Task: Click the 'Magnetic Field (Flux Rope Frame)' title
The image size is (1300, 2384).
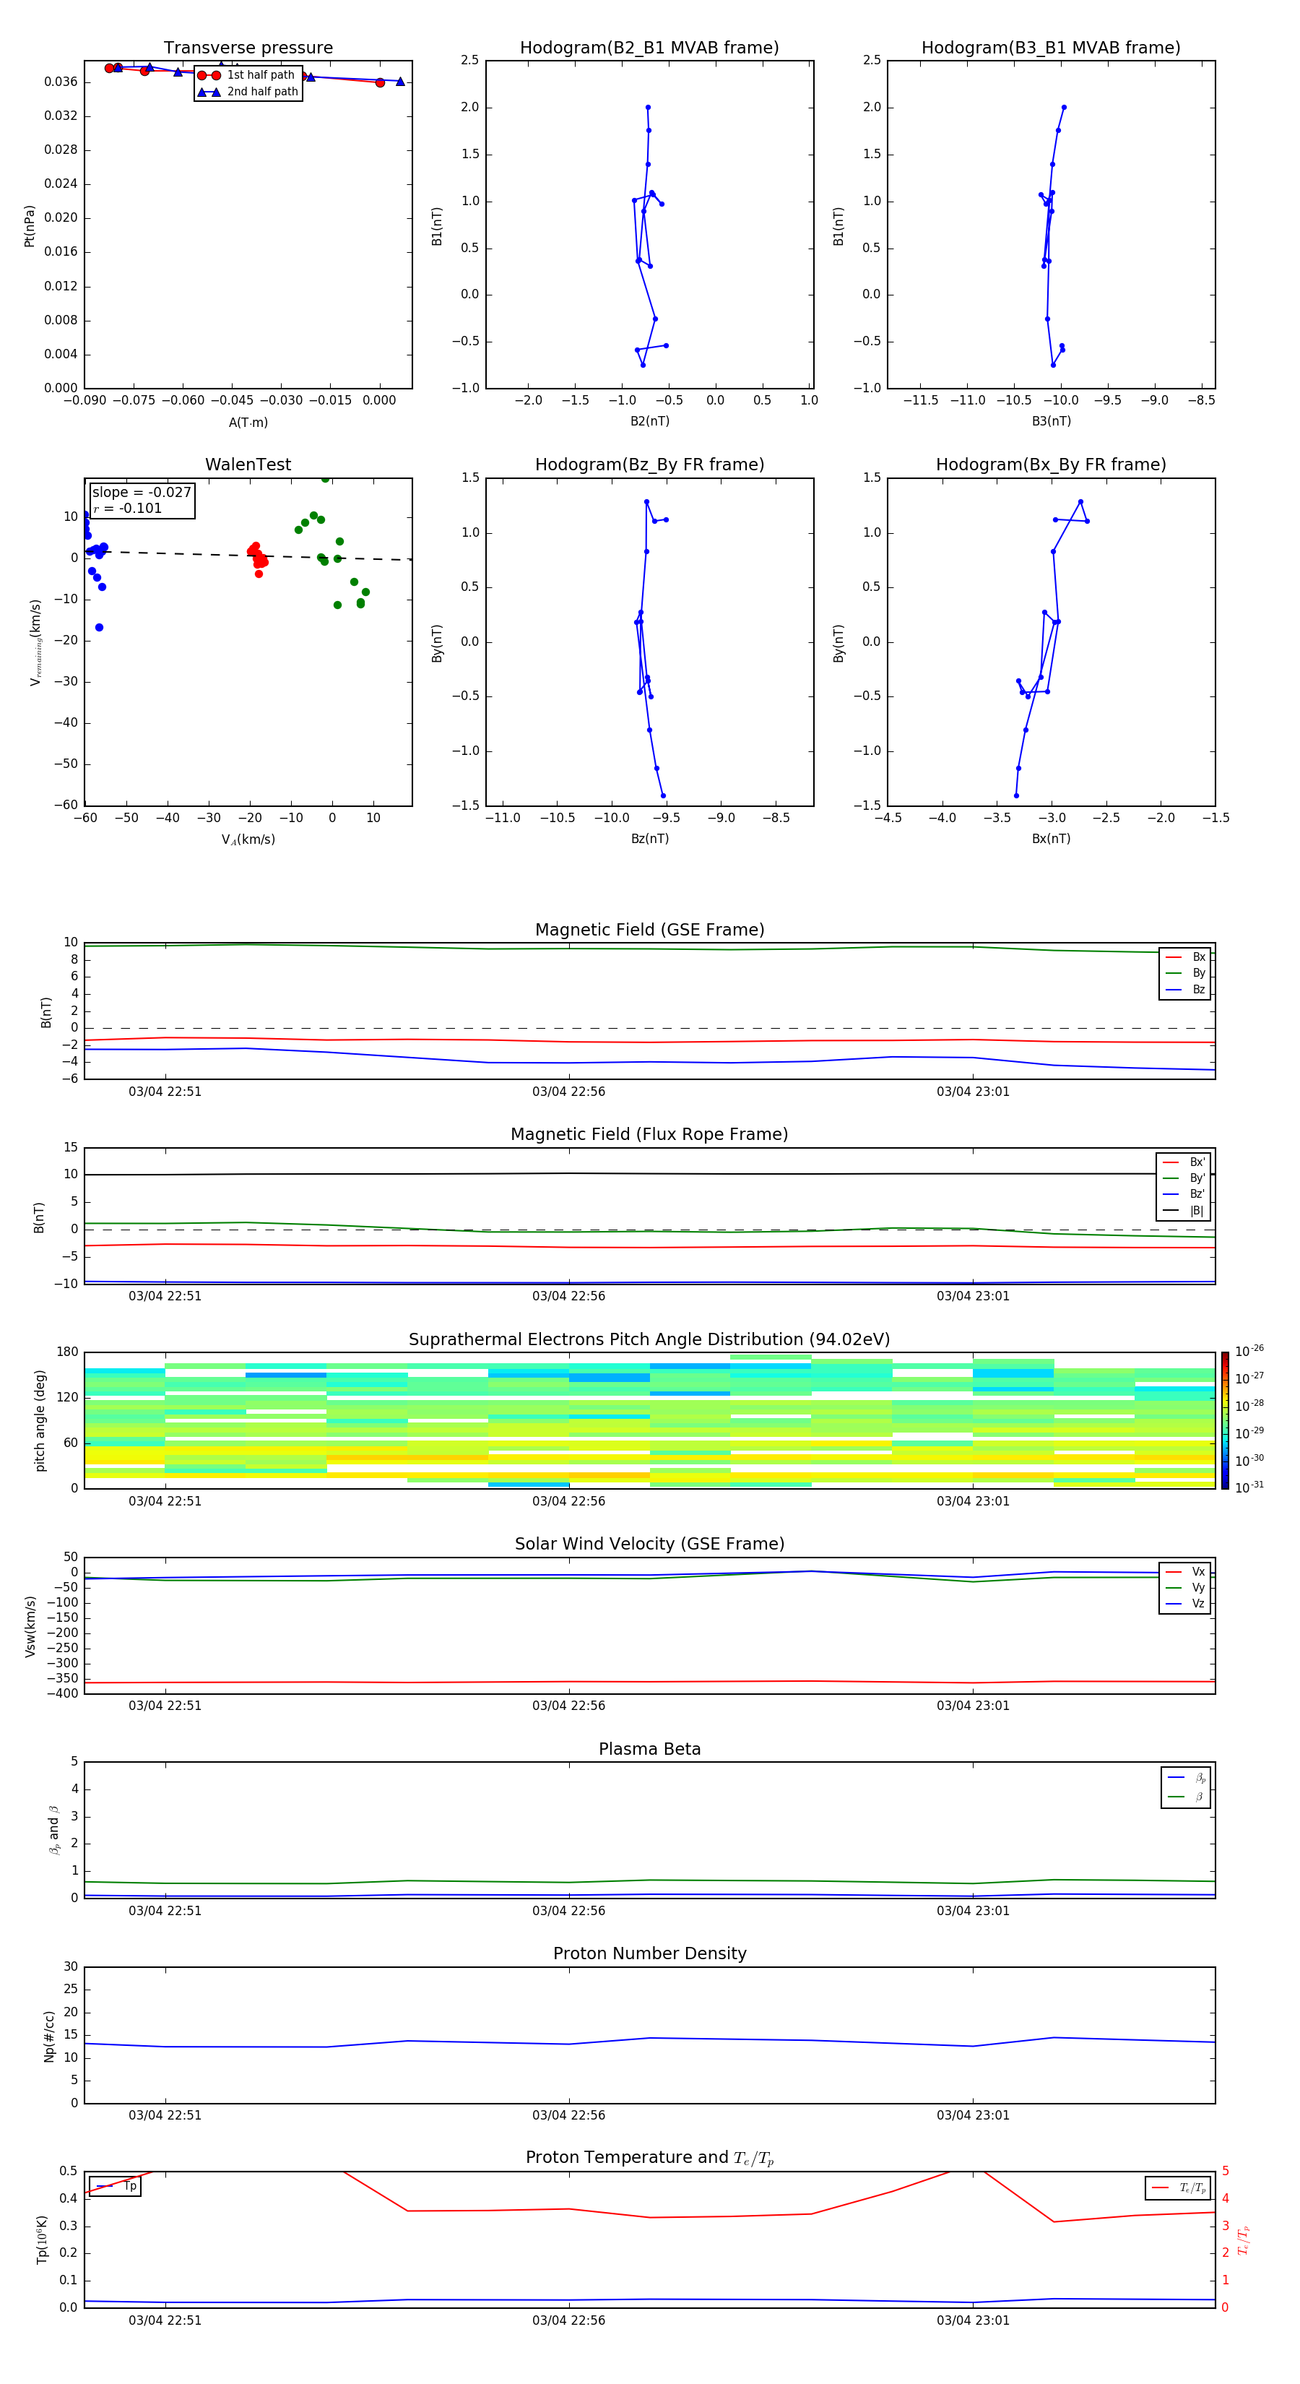Action: click(649, 1135)
